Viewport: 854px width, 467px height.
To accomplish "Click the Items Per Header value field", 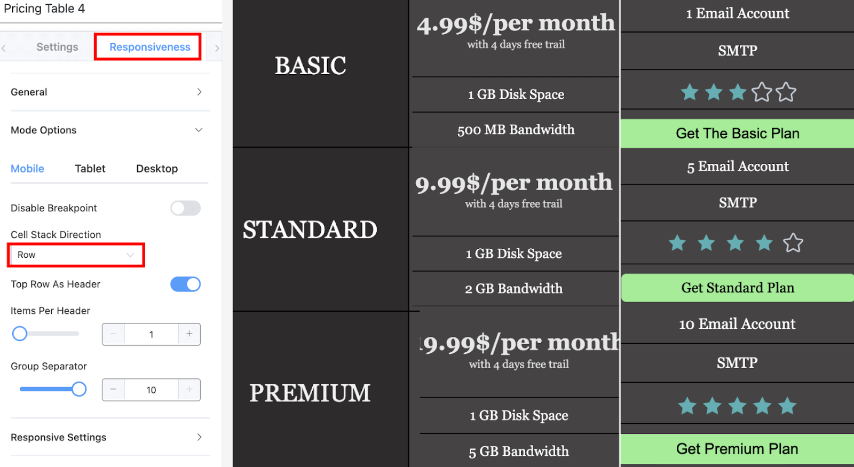I will pos(151,334).
